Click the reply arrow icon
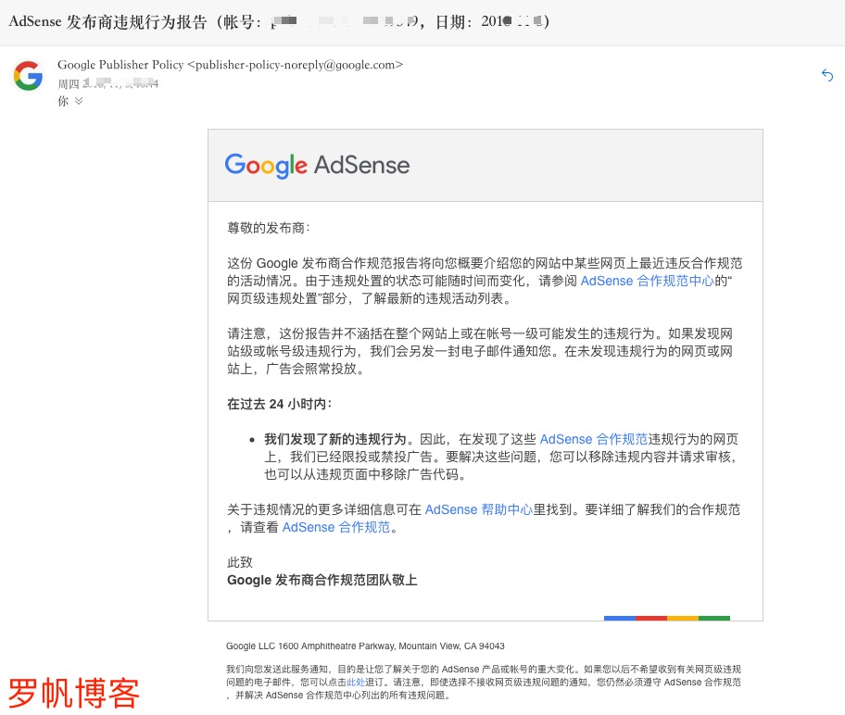845x715 pixels. tap(827, 75)
